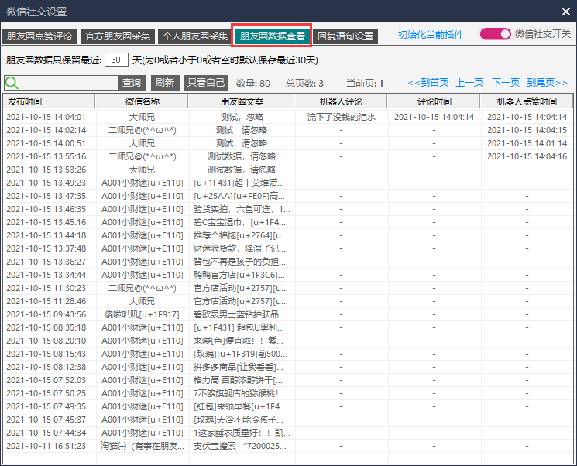The image size is (577, 466).
Task: Select the 个人朋友圈采集 tab
Action: 194,36
